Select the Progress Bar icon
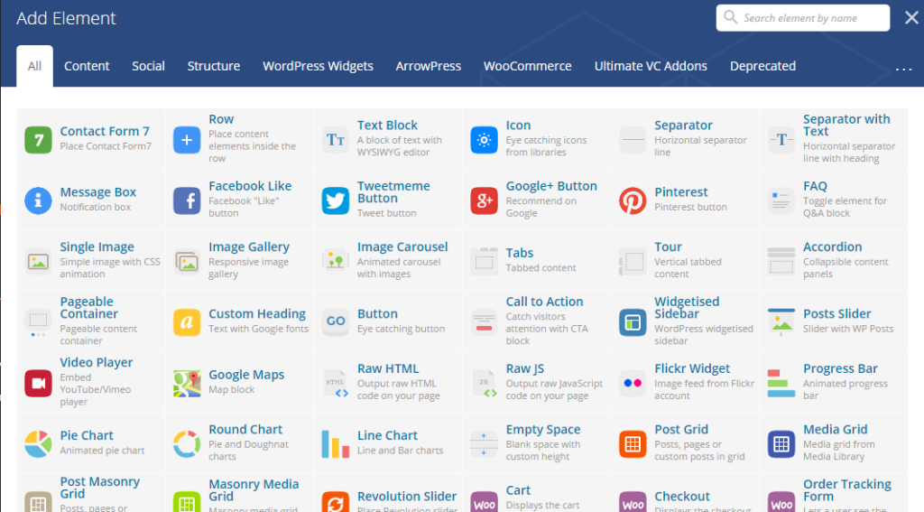 pyautogui.click(x=781, y=383)
